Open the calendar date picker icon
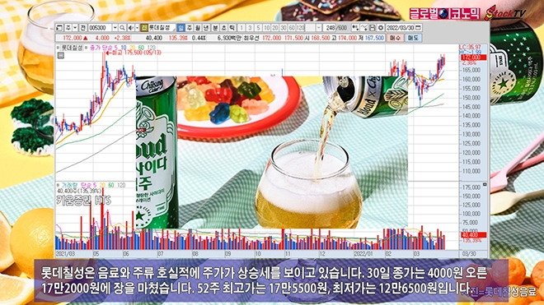 click(x=418, y=28)
